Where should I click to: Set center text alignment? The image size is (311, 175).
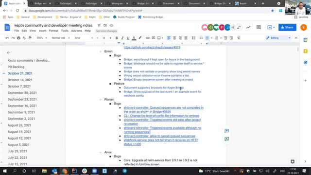click(x=174, y=38)
